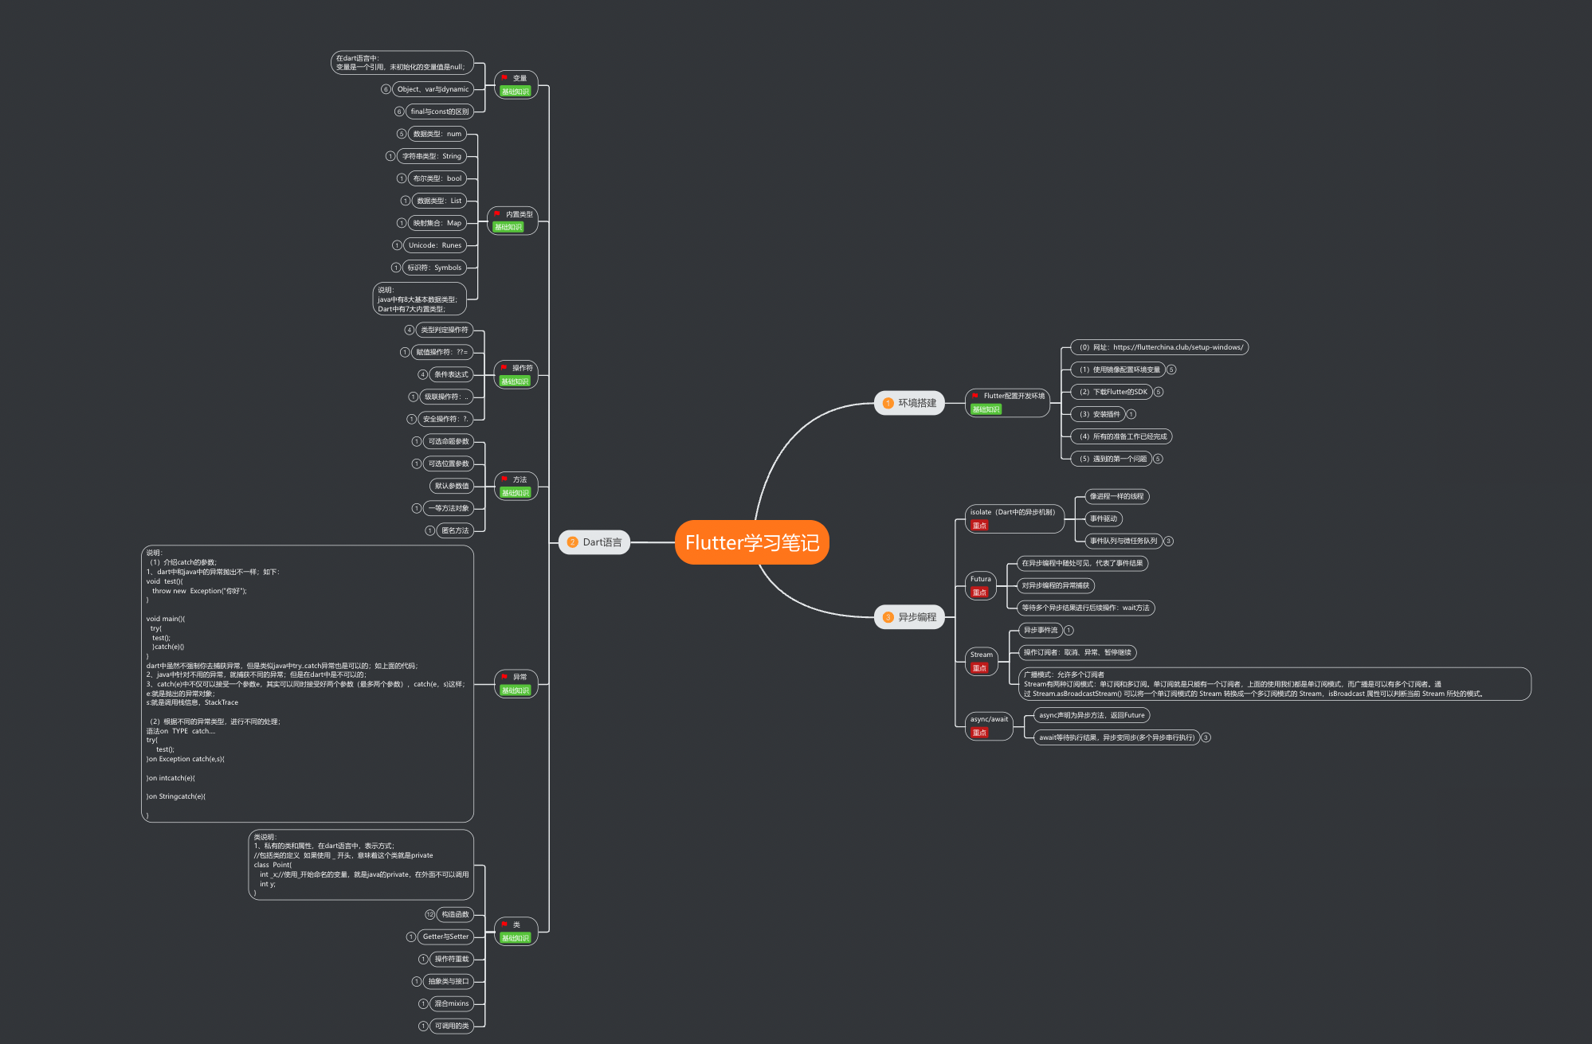Image resolution: width=1592 pixels, height=1044 pixels.
Task: Select the central Flutter学习笔记 topic
Action: coord(752,542)
